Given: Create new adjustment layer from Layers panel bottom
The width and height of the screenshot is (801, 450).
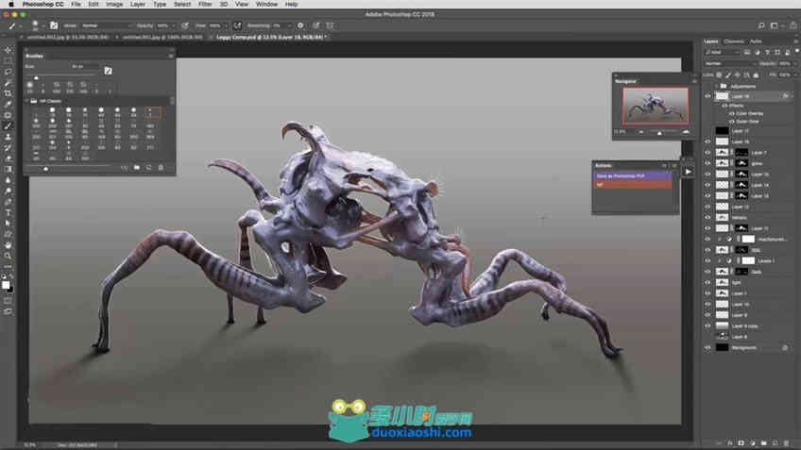Looking at the screenshot, I should [753, 443].
